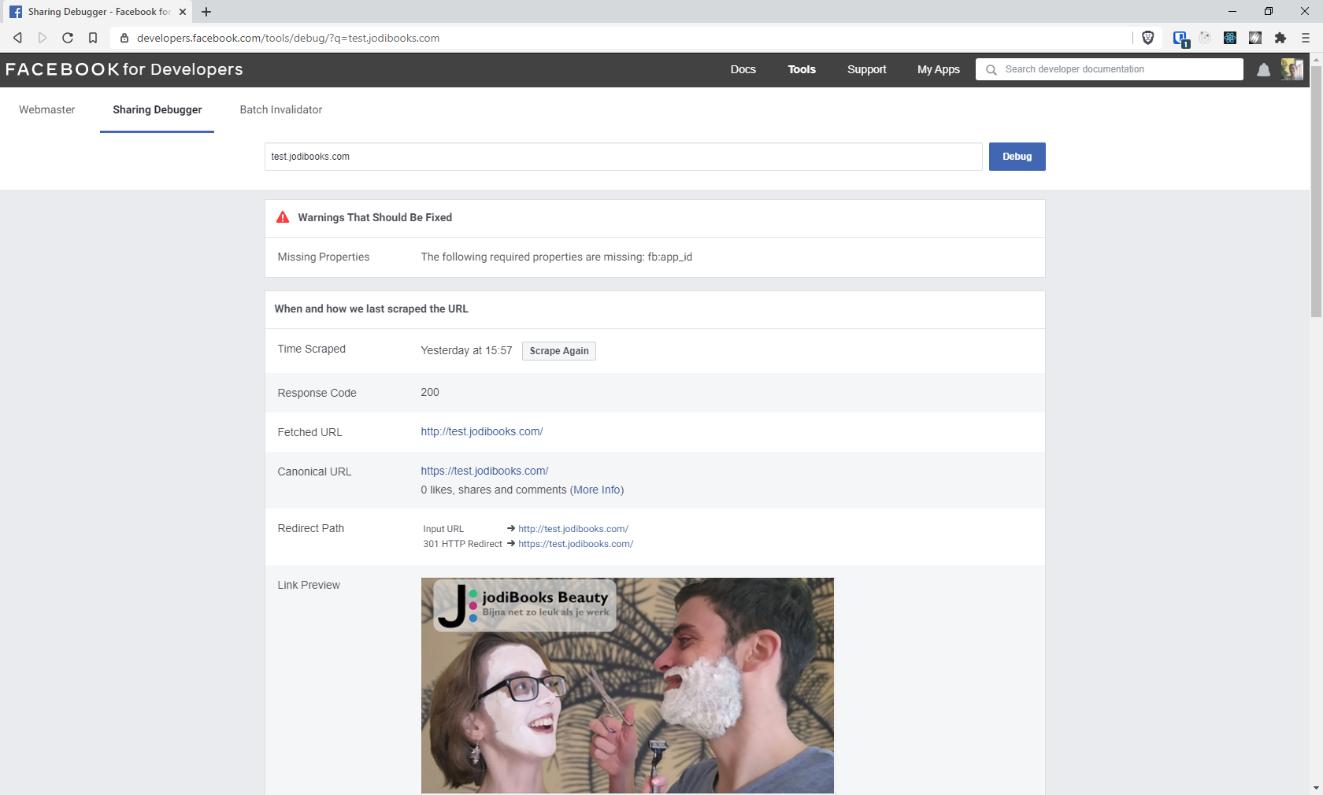Click the striped square extension icon
The width and height of the screenshot is (1323, 795).
click(1255, 38)
